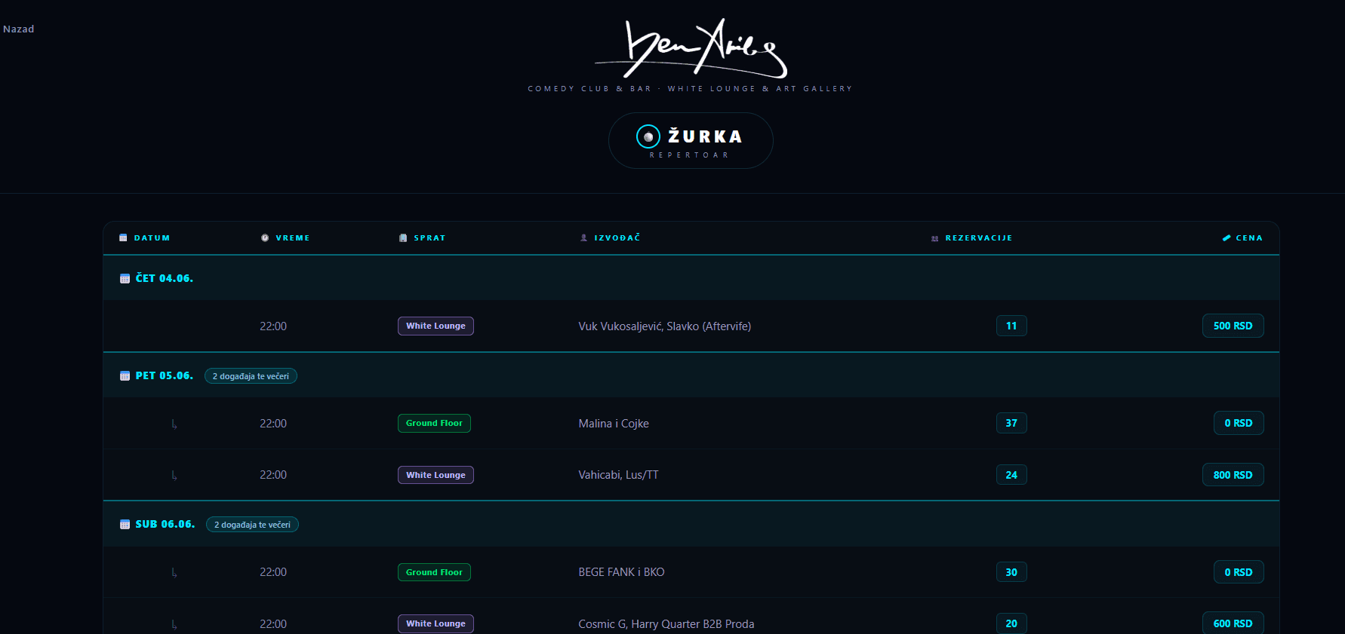Click the disco ball icon beside Žurka

648,136
